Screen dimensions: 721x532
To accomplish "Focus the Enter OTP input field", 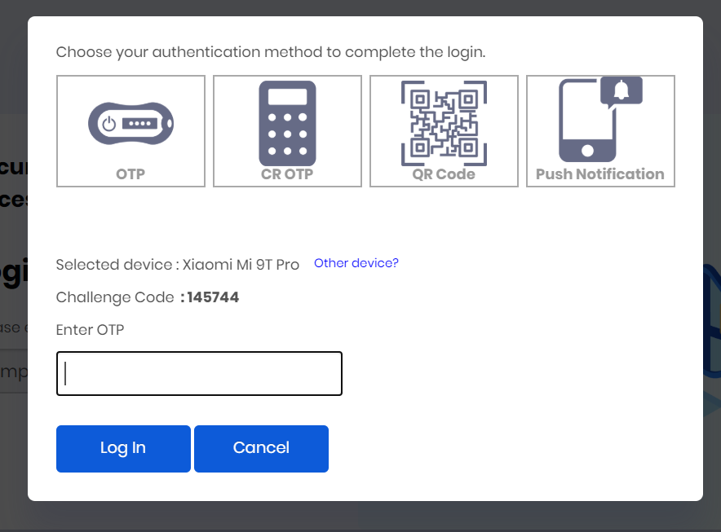I will point(198,373).
